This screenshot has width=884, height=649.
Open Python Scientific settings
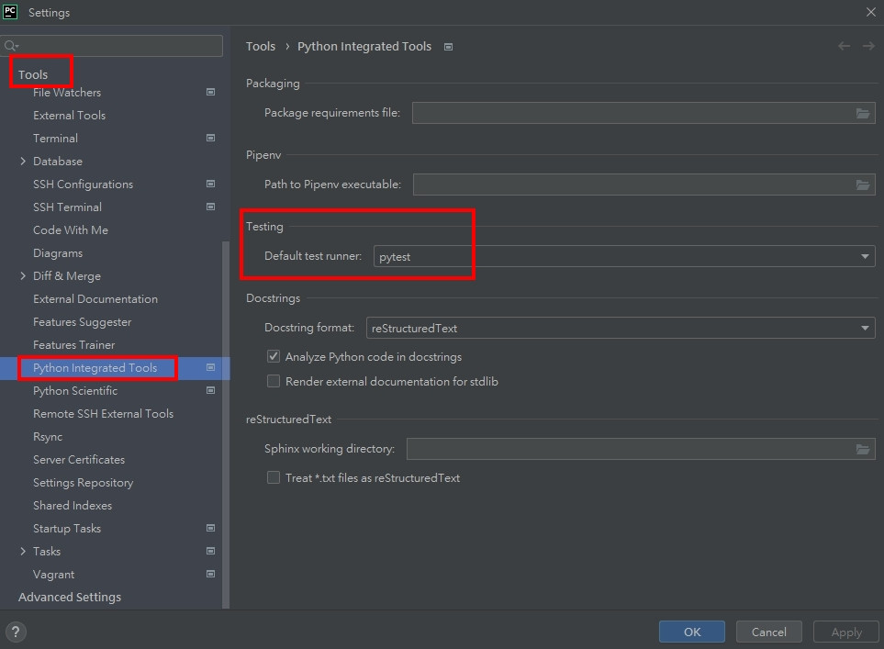point(75,391)
